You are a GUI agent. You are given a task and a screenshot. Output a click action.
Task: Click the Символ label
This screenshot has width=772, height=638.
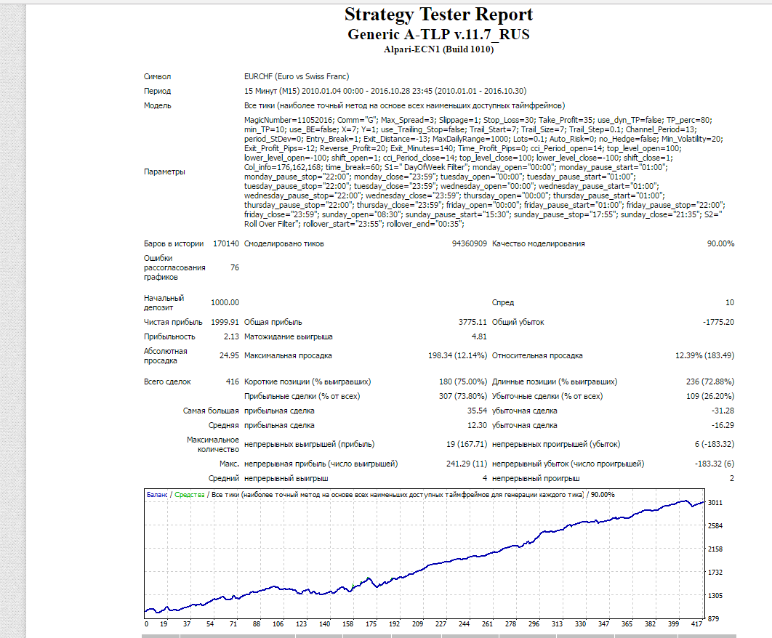(x=157, y=76)
